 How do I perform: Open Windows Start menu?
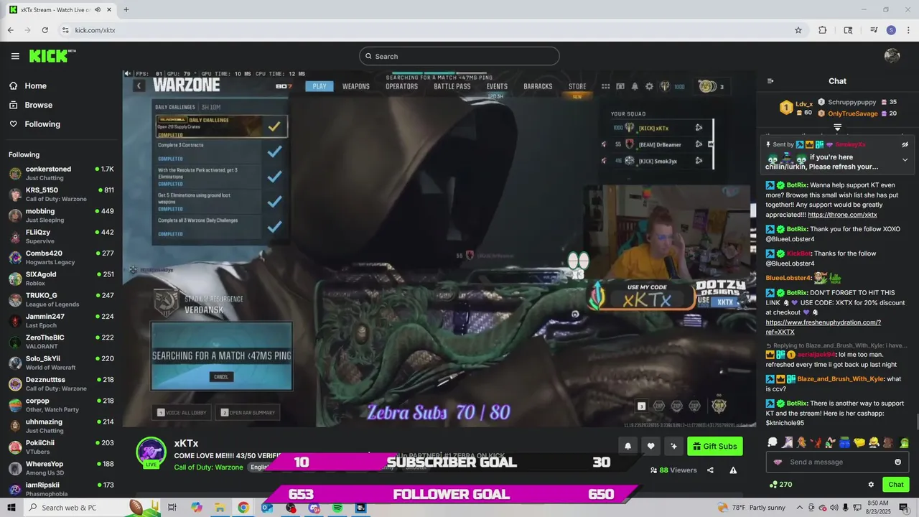(x=12, y=508)
